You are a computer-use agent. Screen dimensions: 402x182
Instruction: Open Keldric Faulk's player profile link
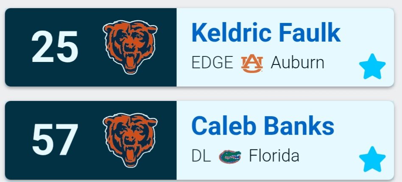266,33
